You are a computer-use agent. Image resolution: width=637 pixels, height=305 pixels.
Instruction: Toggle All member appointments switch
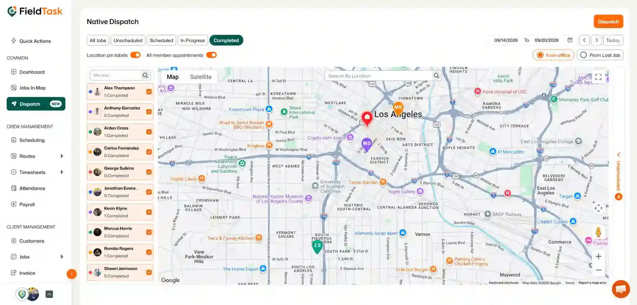(x=212, y=55)
